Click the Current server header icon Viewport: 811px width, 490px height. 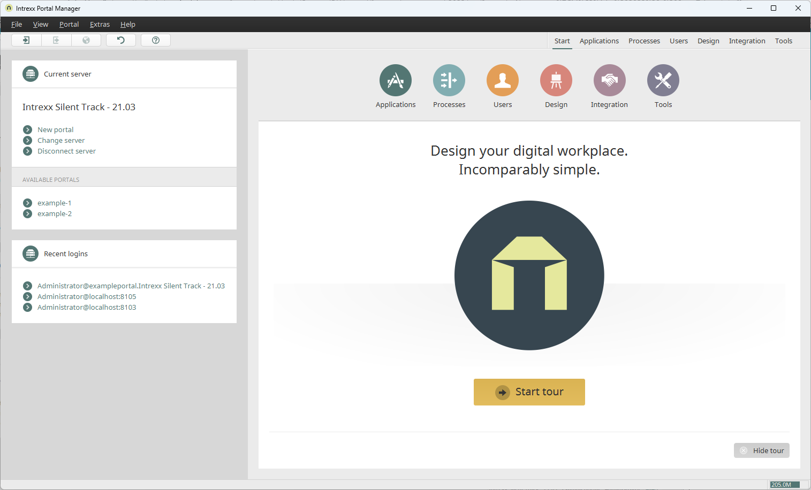pos(31,74)
